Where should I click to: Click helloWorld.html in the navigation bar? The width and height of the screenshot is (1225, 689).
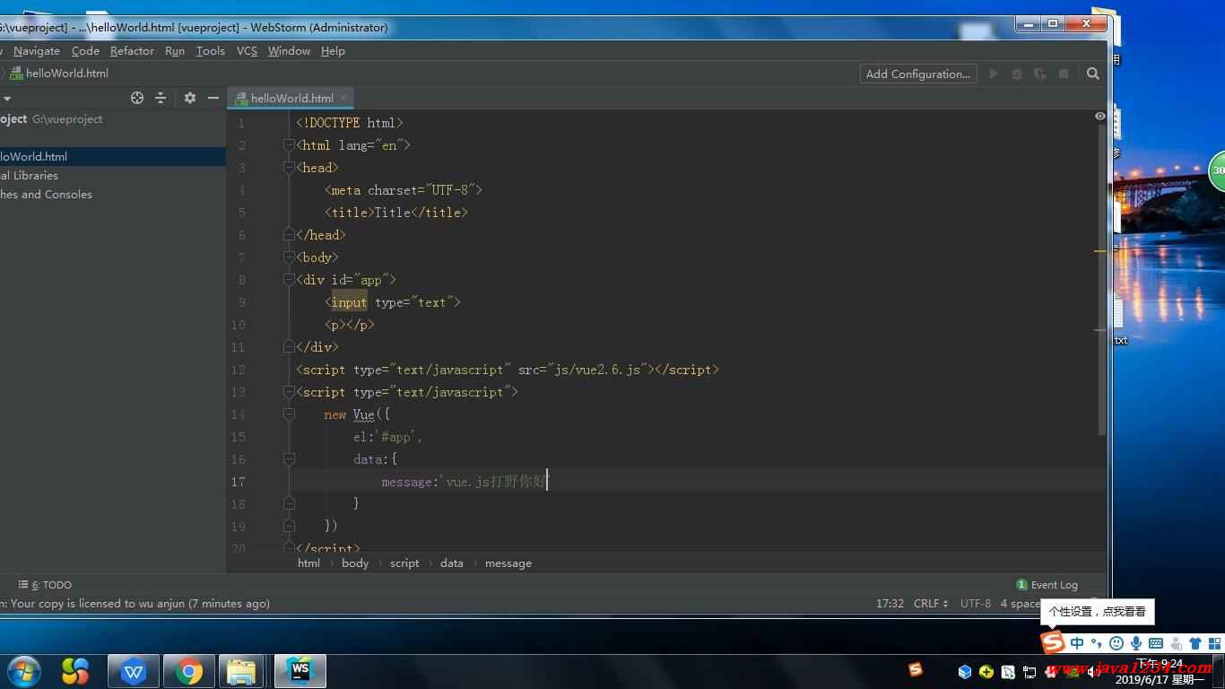(59, 74)
